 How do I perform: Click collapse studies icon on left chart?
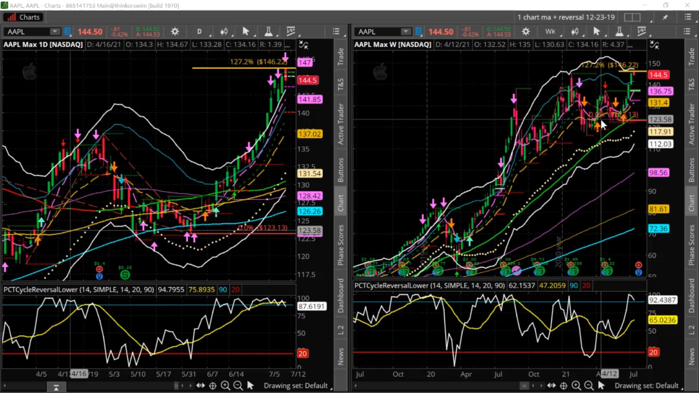303,45
